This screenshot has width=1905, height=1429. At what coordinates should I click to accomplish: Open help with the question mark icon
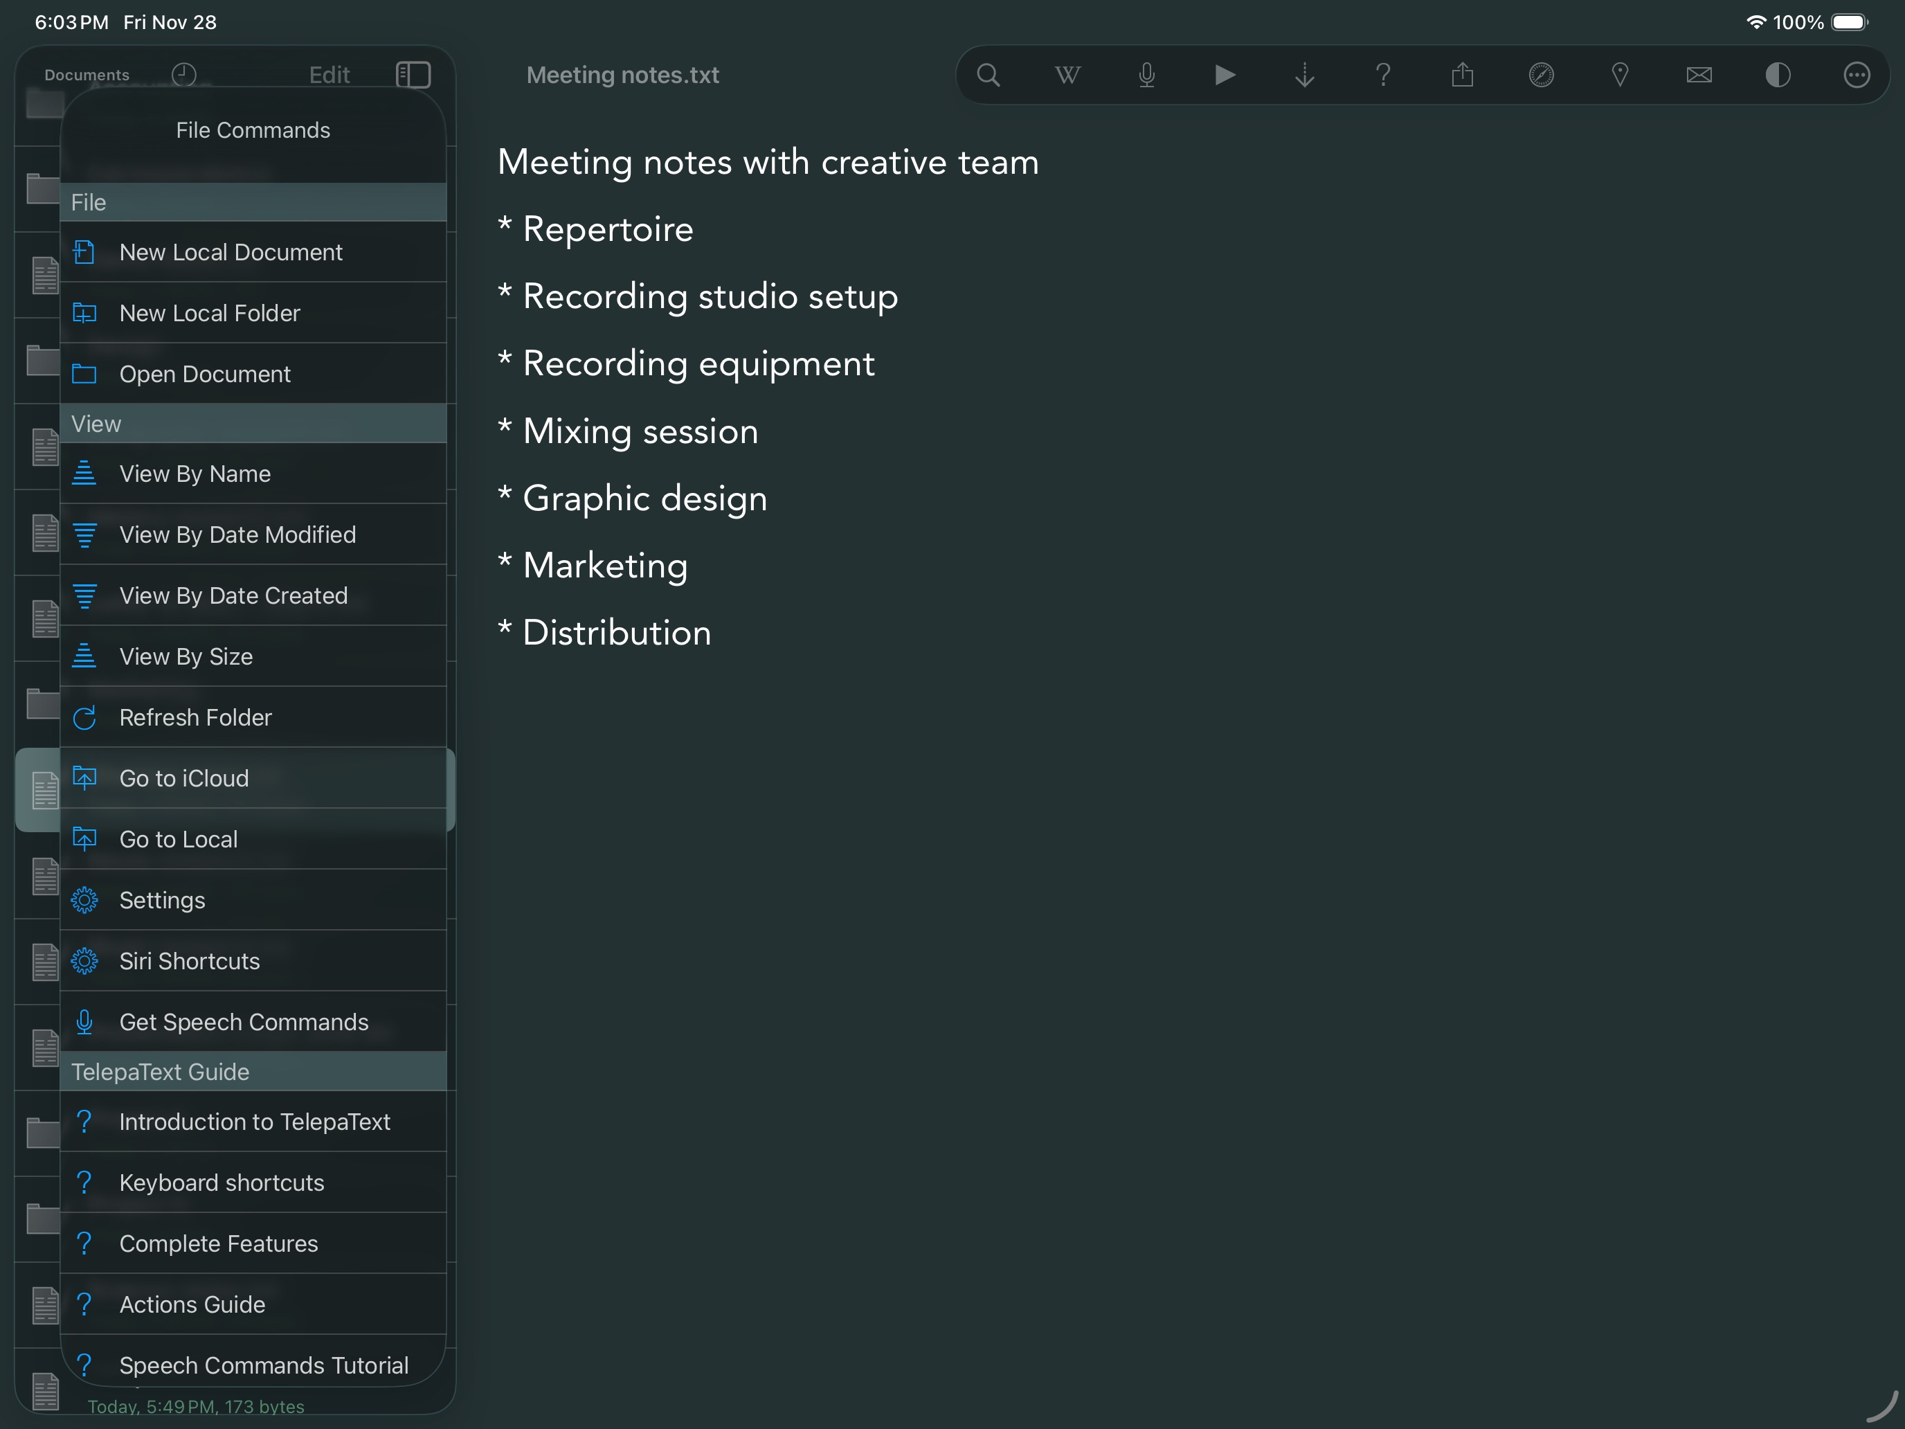pos(1383,75)
